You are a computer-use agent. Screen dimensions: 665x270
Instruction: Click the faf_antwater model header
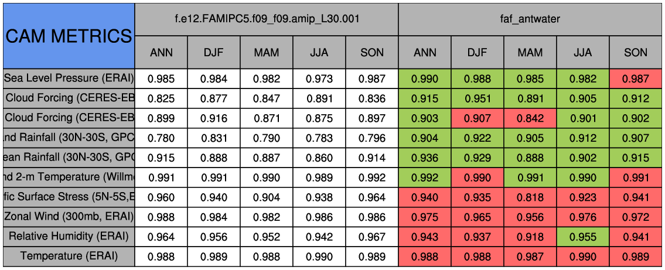530,19
